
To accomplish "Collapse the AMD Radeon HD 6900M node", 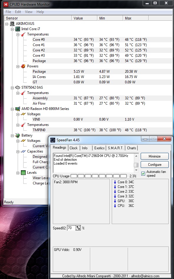I will pos(12,109).
